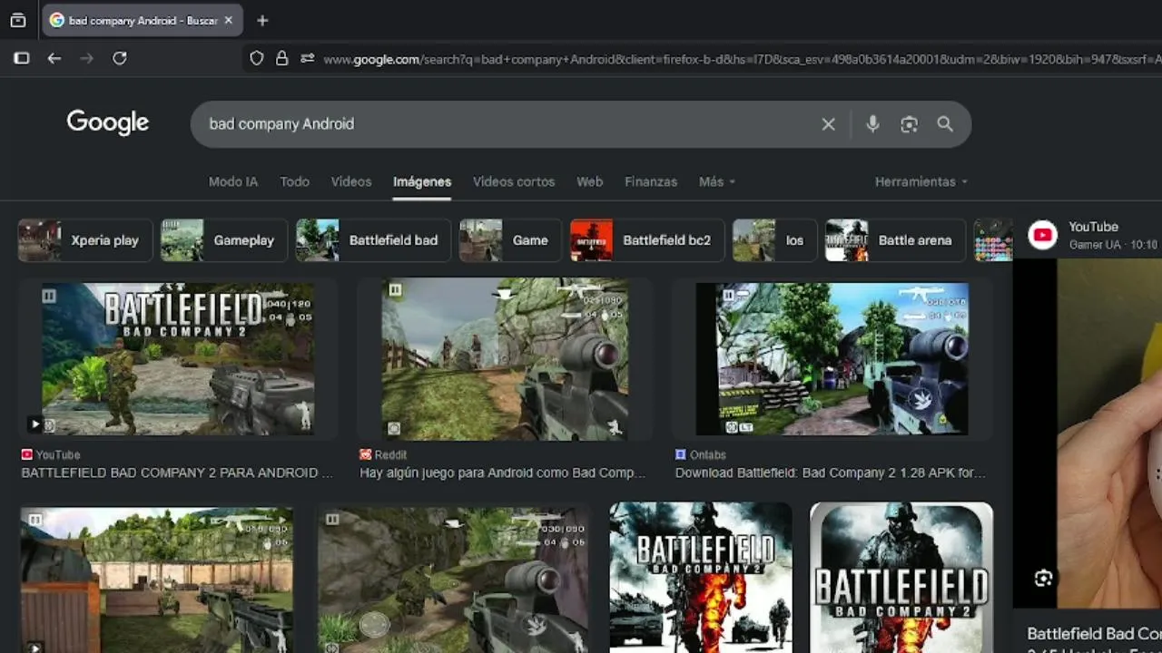
Task: Click the URL address field
Action: pyautogui.click(x=742, y=59)
